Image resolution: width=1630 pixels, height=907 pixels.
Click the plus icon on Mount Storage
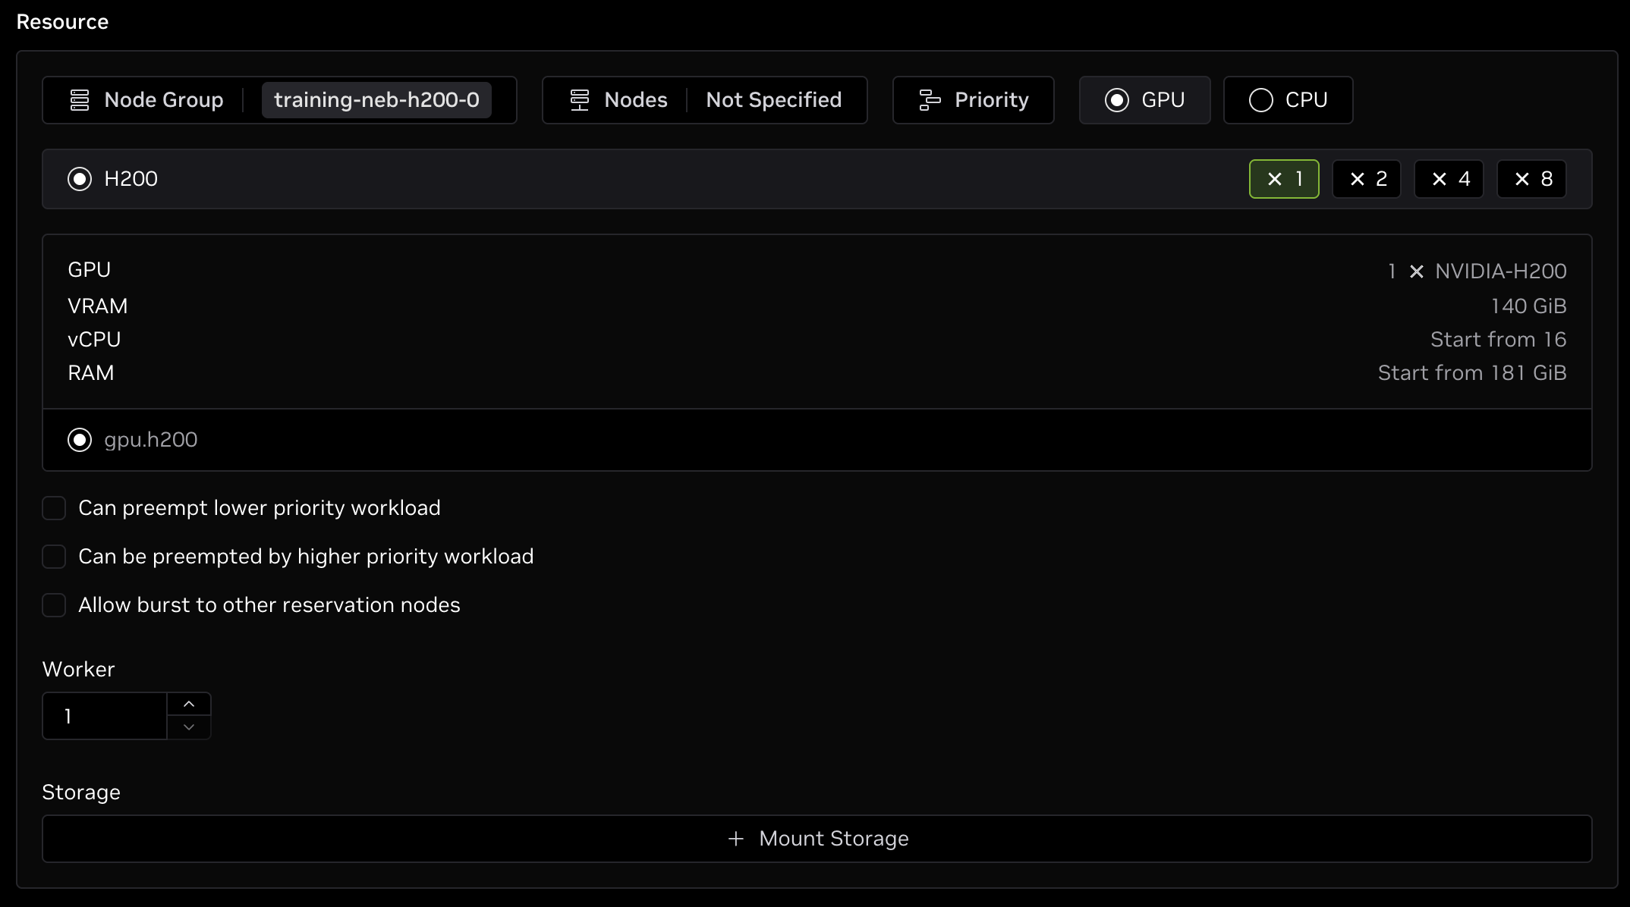(x=735, y=838)
